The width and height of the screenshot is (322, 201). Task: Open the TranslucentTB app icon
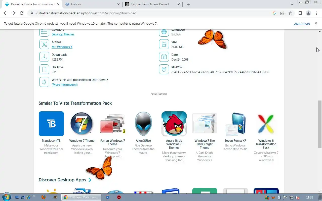pos(51,124)
